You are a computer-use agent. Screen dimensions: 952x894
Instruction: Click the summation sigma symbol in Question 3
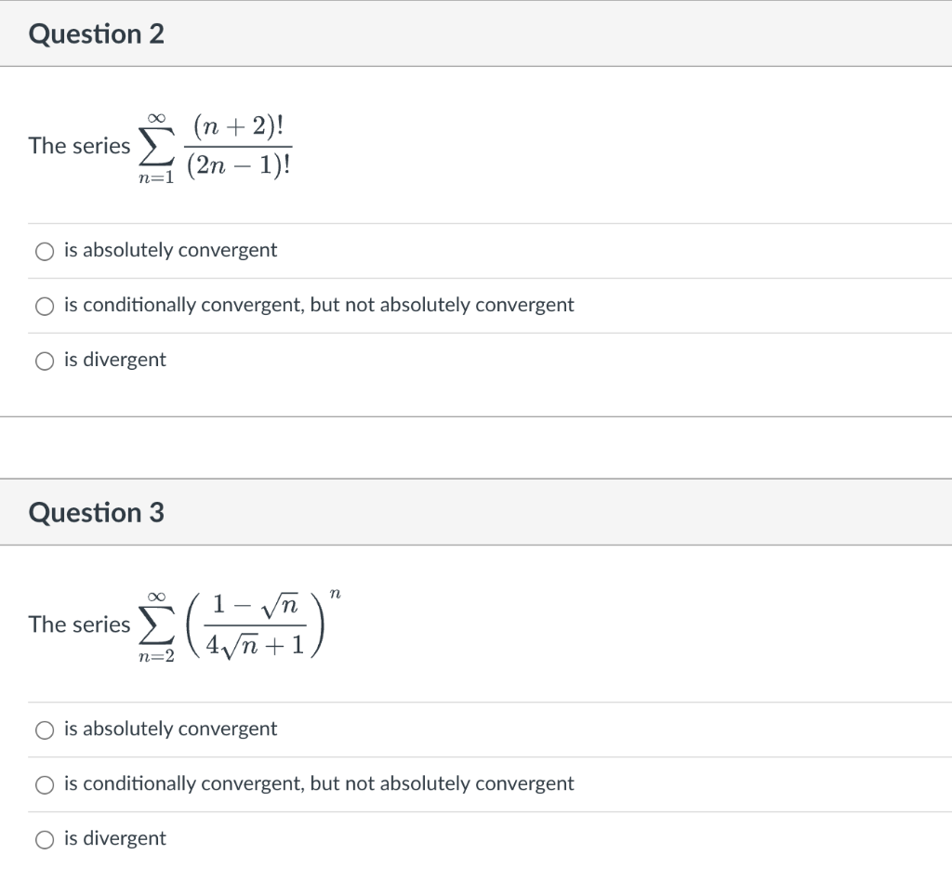pos(155,624)
